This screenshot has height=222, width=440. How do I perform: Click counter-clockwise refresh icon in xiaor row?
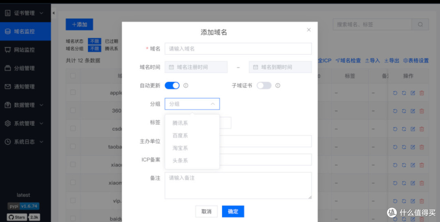[x=395, y=165]
